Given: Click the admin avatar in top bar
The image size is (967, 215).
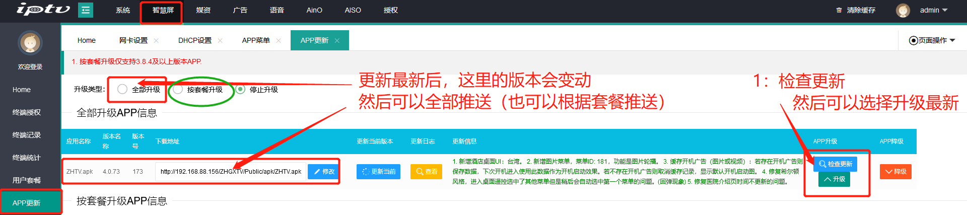Looking at the screenshot, I should coord(903,10).
